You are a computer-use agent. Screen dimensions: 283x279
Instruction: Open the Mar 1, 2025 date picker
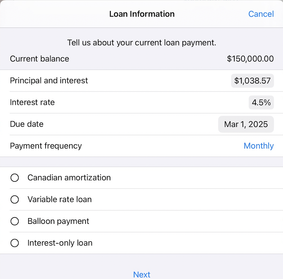[x=246, y=124]
